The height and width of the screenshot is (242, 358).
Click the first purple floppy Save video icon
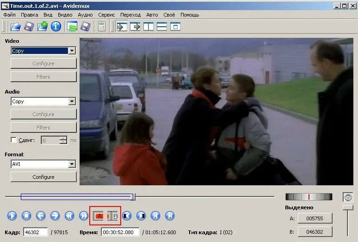[29, 27]
